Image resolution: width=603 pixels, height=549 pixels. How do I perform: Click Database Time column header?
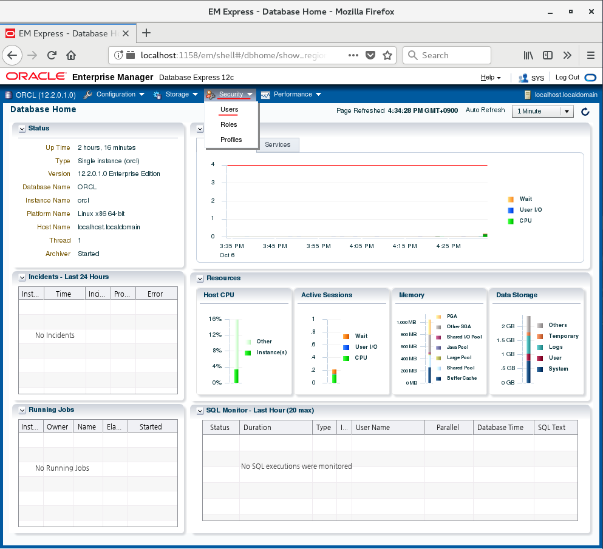503,428
